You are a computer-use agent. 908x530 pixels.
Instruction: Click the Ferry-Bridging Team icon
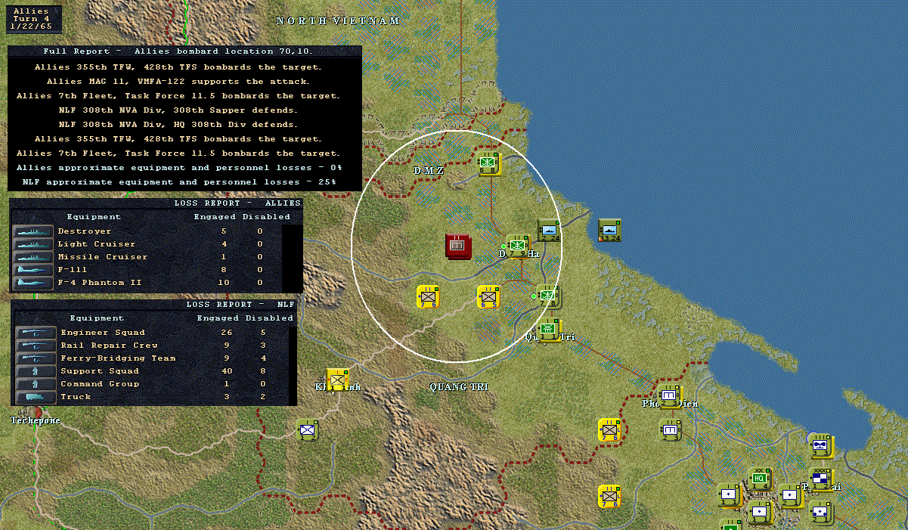coord(36,358)
